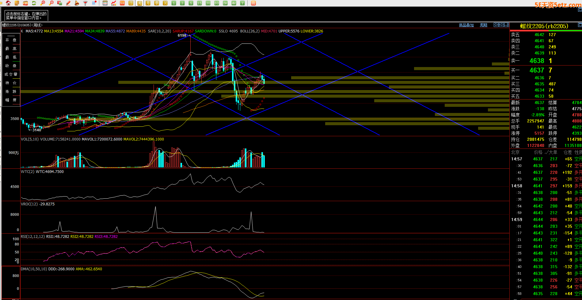Open the Tick chart view icon
The width and height of the screenshot is (582, 300).
[122, 3]
